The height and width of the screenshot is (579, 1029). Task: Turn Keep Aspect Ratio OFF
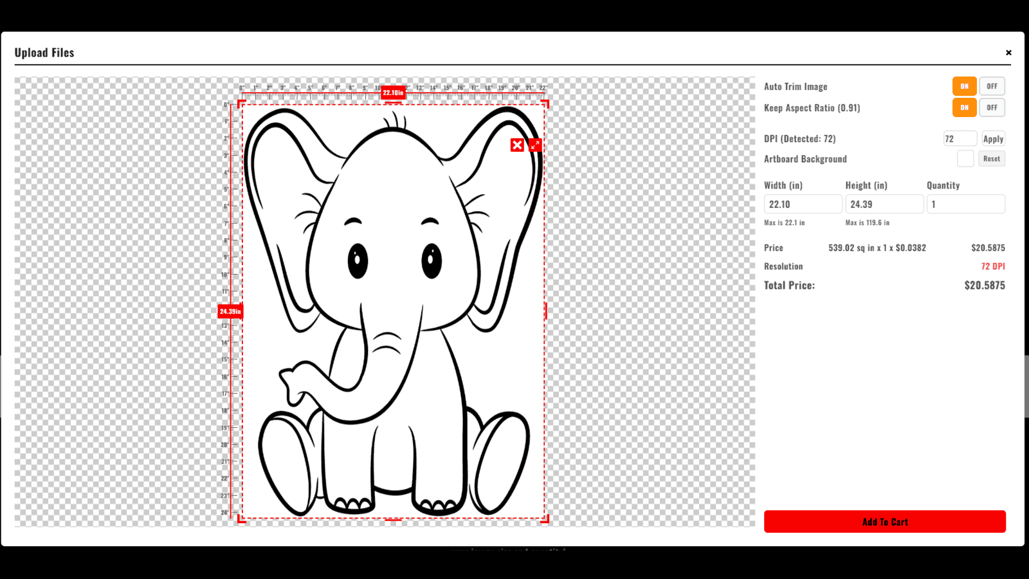pyautogui.click(x=992, y=107)
